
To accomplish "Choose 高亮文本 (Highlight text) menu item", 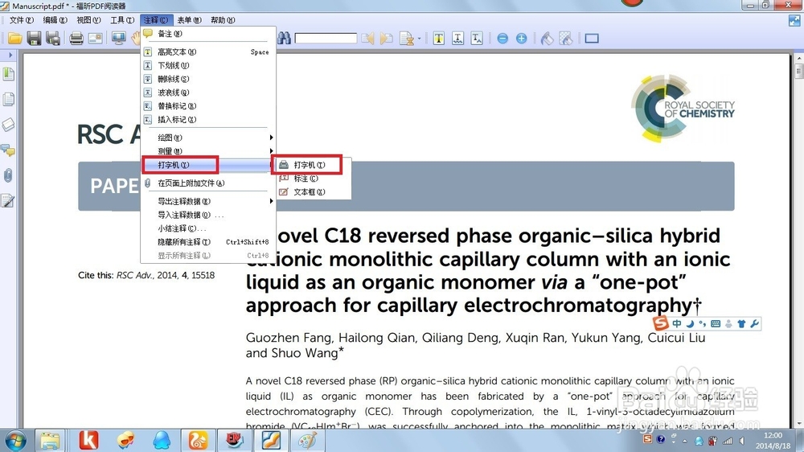I will point(207,51).
